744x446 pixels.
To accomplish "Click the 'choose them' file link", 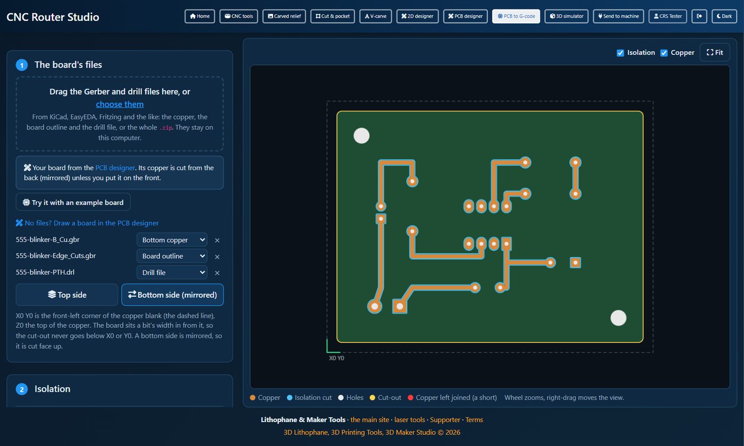I will [120, 104].
